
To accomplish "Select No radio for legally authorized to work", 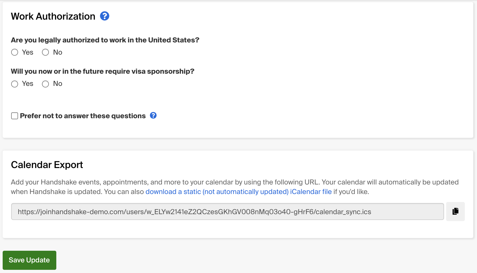I will tap(45, 52).
